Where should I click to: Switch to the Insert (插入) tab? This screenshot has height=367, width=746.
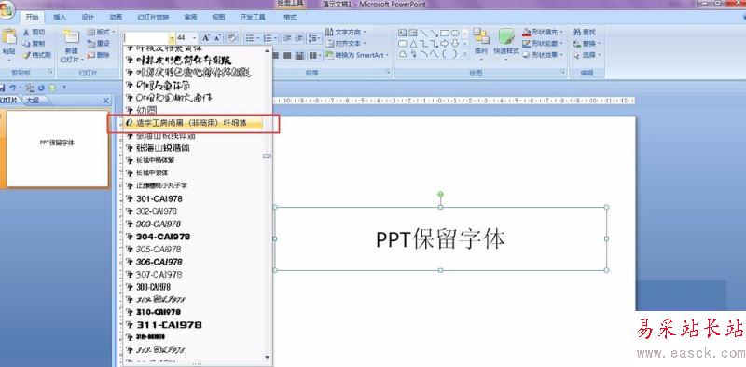[x=60, y=18]
